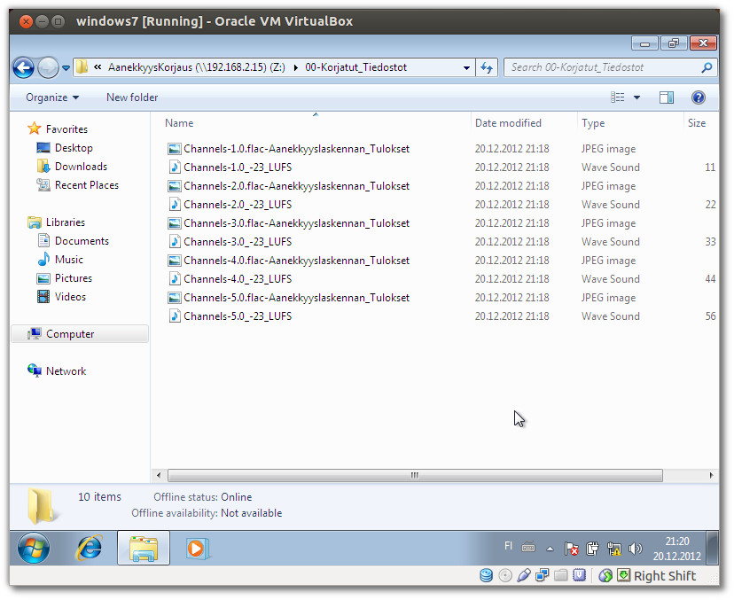Open the Music library
This screenshot has width=734, height=600.
(x=69, y=260)
